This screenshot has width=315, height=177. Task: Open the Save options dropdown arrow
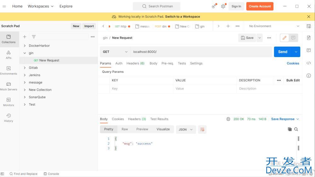click(x=260, y=38)
